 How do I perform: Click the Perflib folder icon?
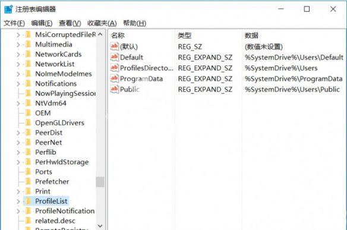(x=28, y=152)
